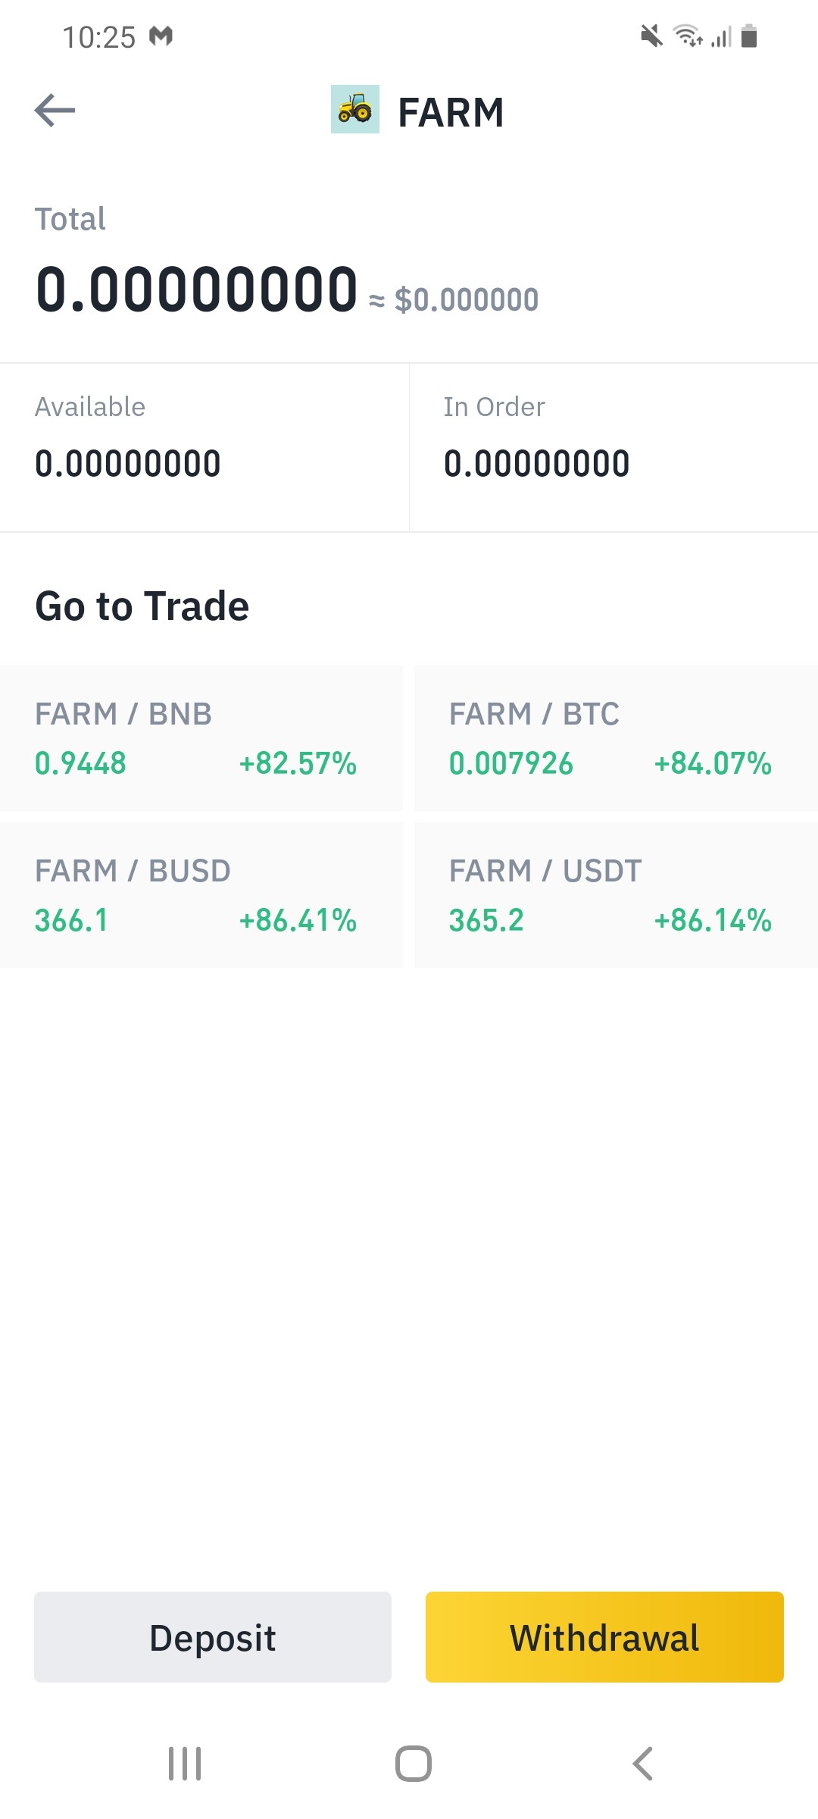818x1819 pixels.
Task: Open Android recent apps button
Action: coord(185,1764)
